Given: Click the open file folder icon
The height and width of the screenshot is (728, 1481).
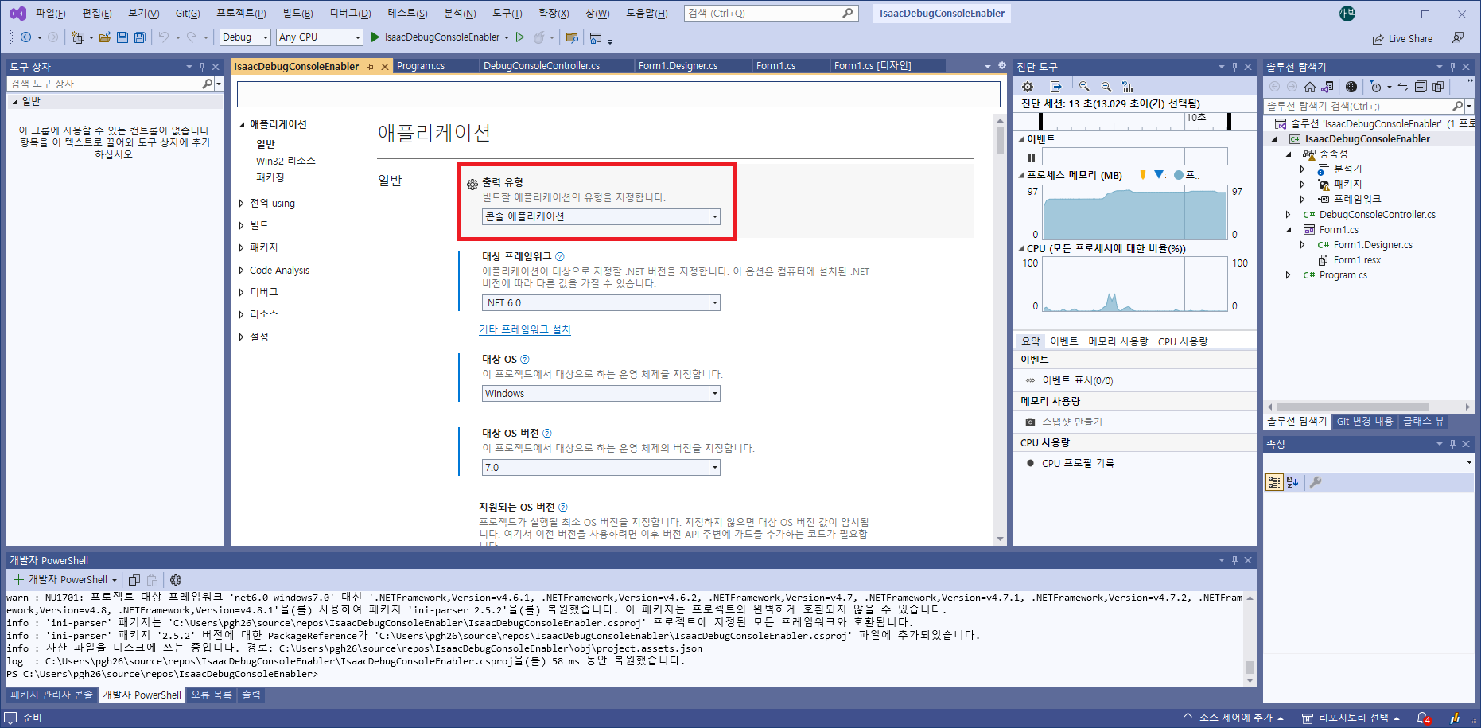Looking at the screenshot, I should [104, 37].
